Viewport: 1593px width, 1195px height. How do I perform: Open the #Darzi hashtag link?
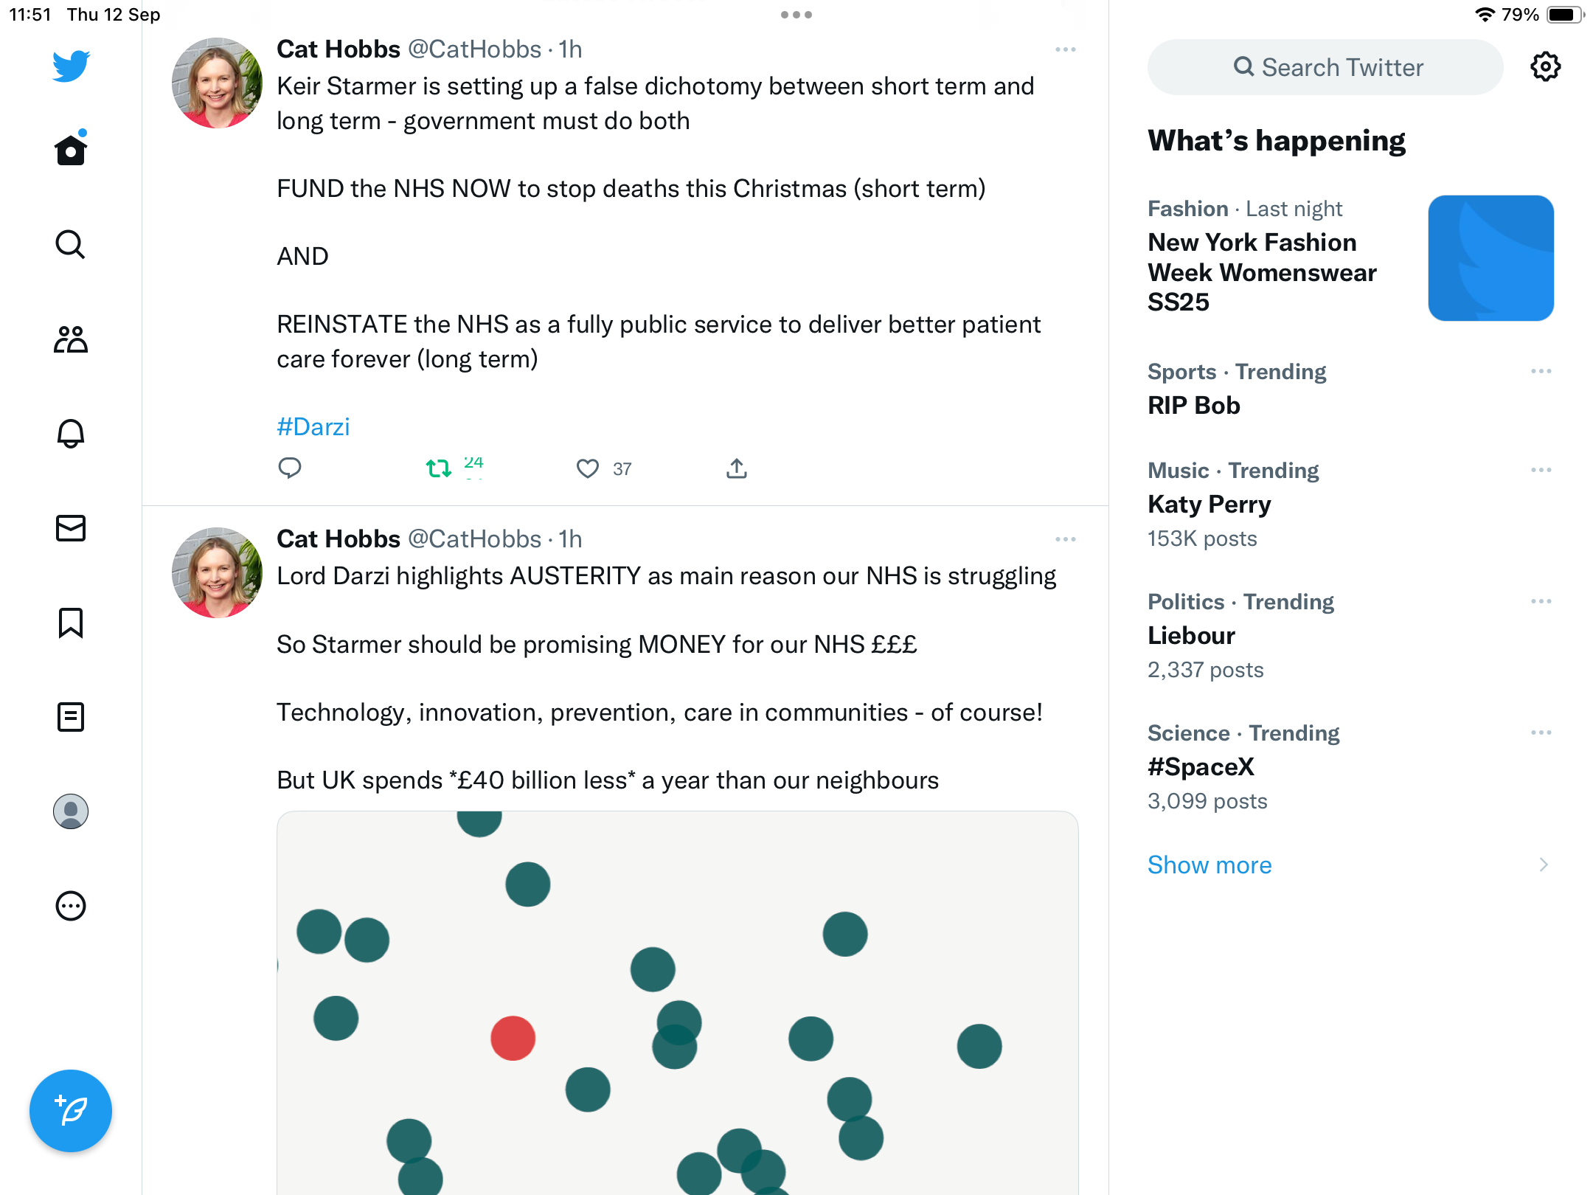(x=313, y=426)
